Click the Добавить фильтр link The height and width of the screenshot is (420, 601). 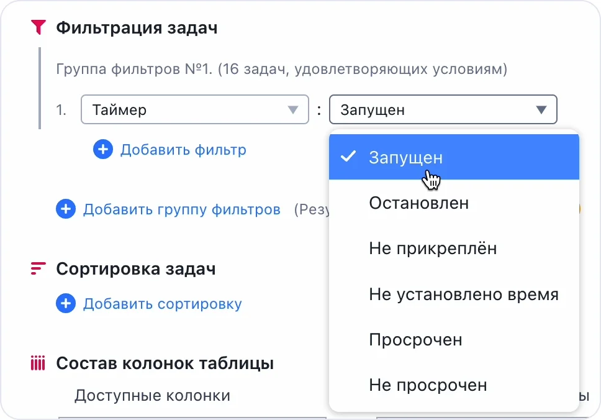[183, 150]
